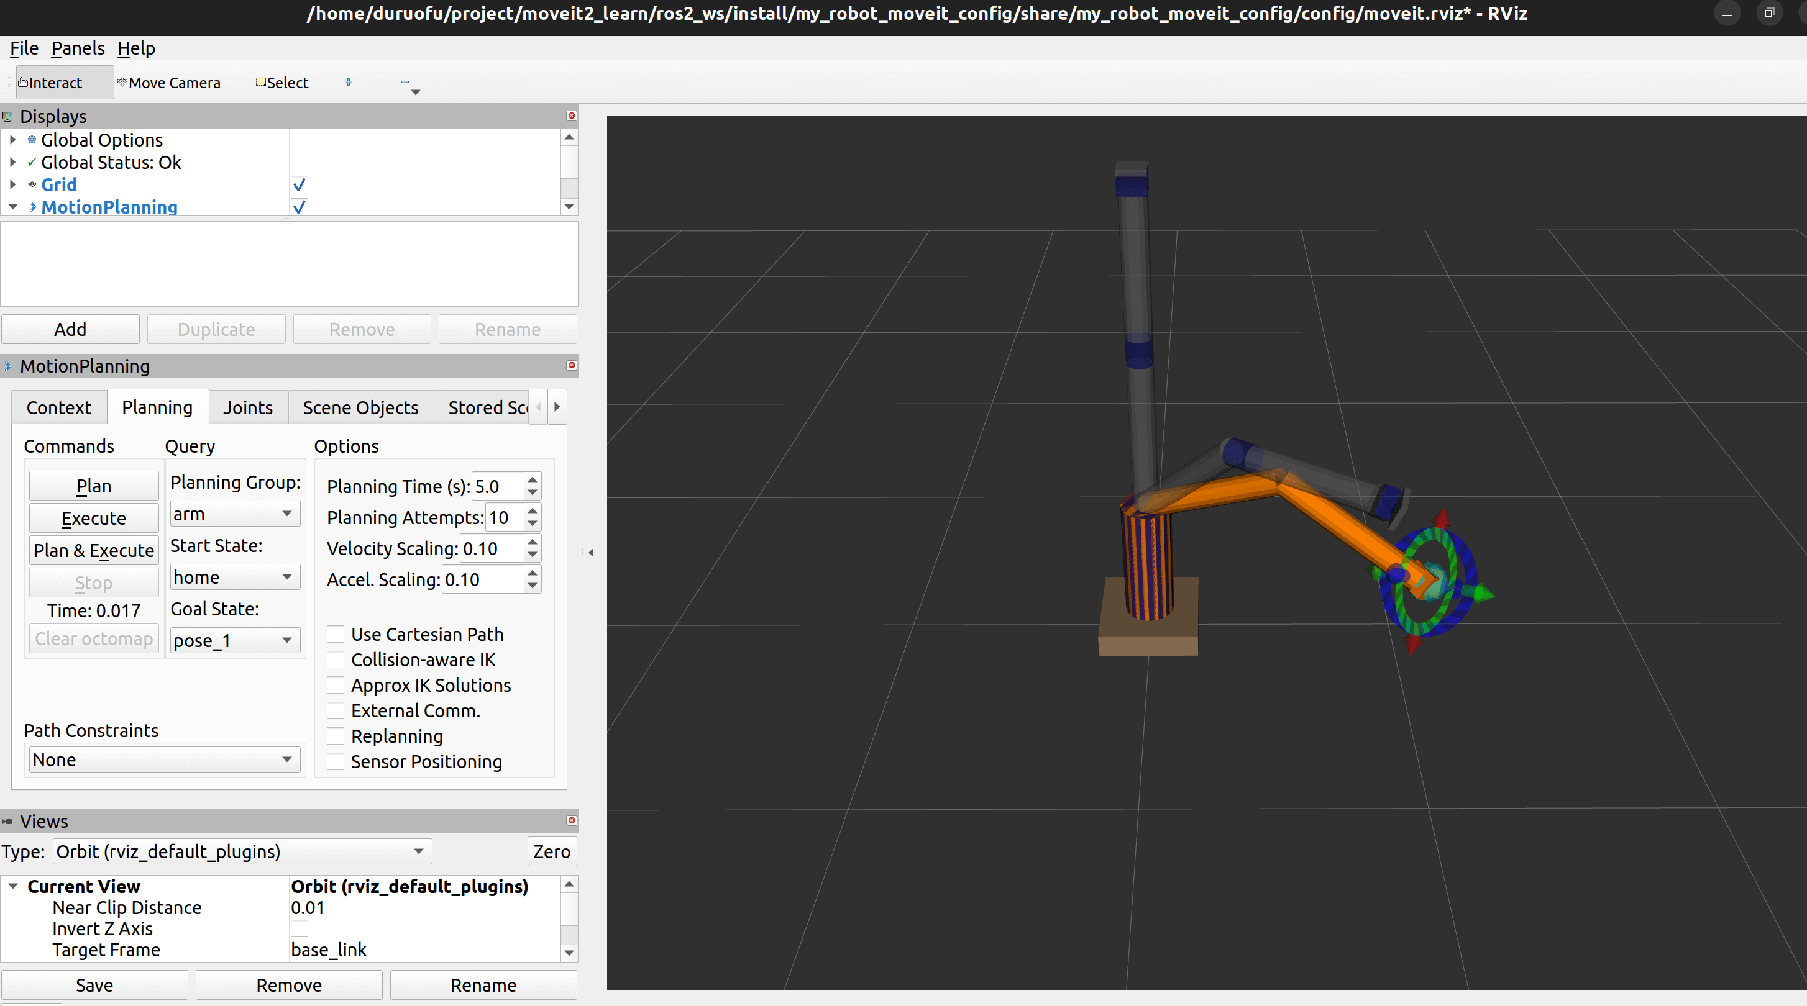The width and height of the screenshot is (1807, 1006).
Task: Click the blue minus toolbar icon
Action: coord(405,82)
